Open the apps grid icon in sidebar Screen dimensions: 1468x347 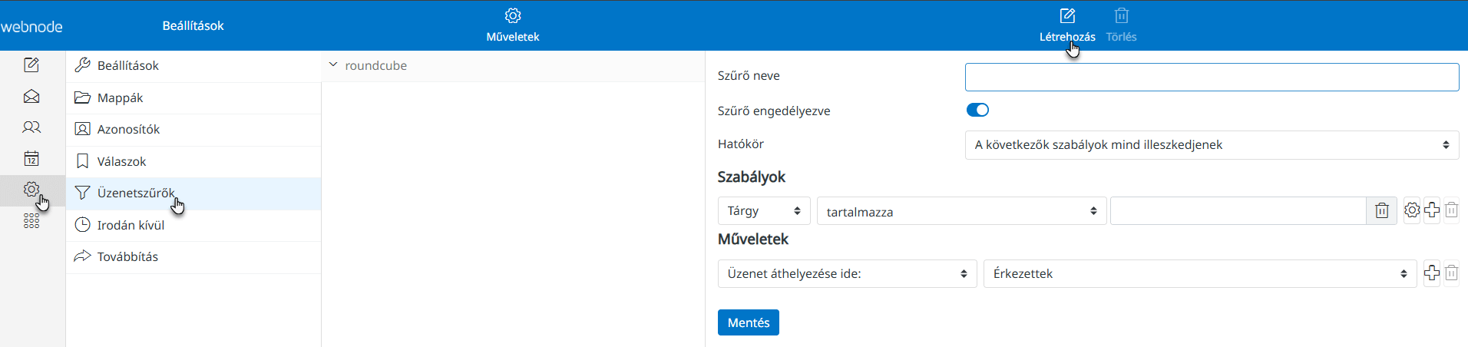pos(31,221)
